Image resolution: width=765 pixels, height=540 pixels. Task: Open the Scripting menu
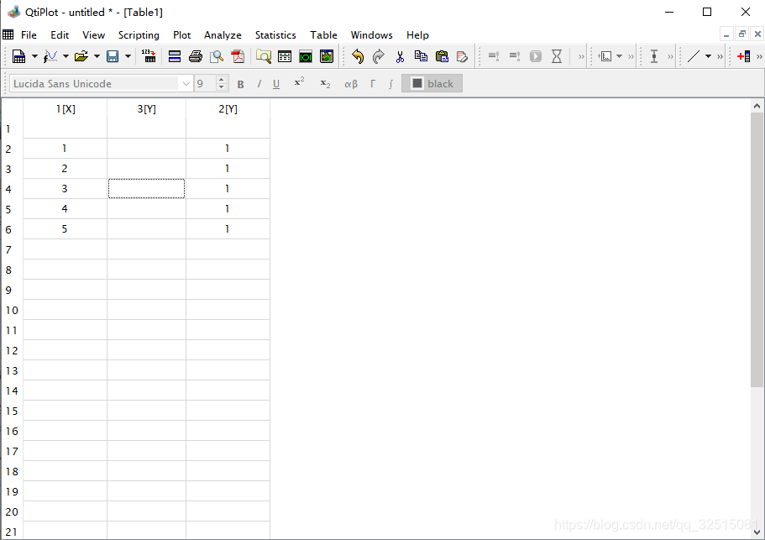[139, 35]
